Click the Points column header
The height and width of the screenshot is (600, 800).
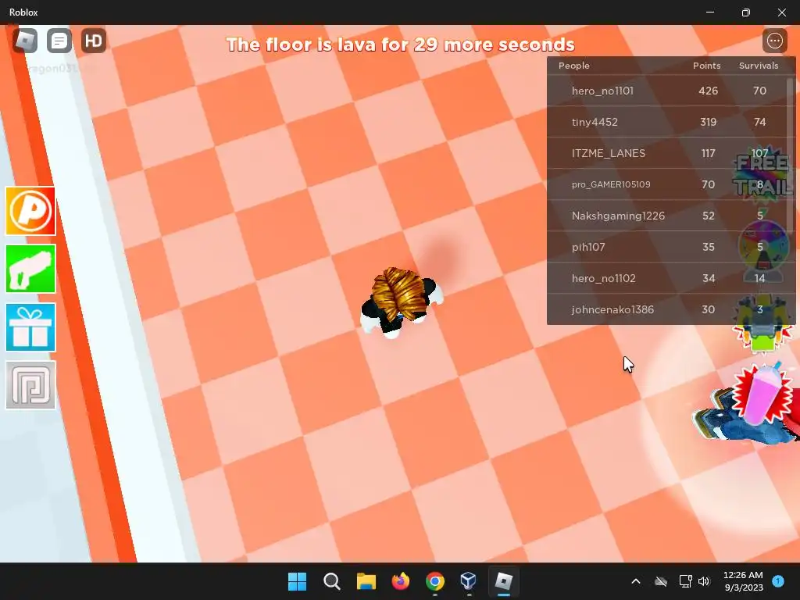tap(706, 66)
